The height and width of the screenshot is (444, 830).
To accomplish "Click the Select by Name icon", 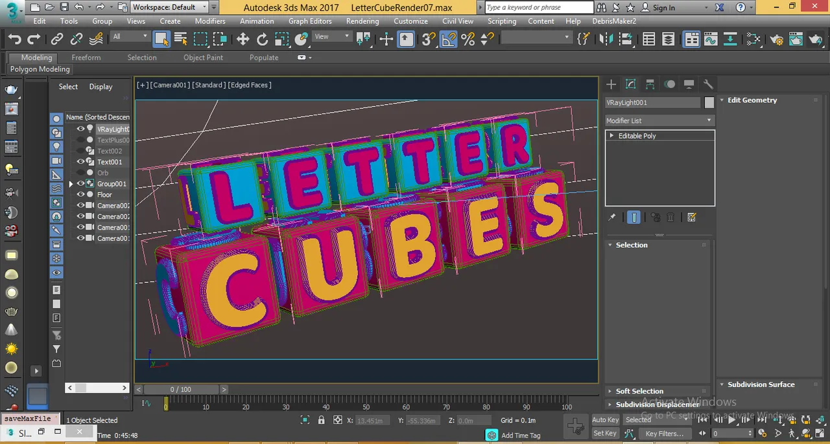I will tap(181, 39).
